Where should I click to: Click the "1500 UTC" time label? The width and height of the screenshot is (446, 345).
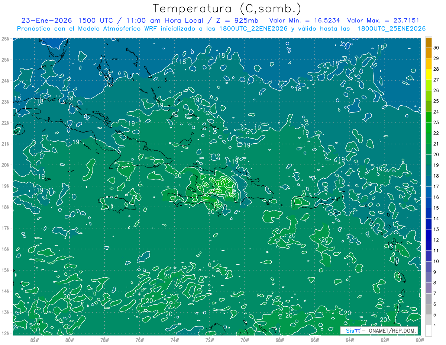click(x=96, y=20)
